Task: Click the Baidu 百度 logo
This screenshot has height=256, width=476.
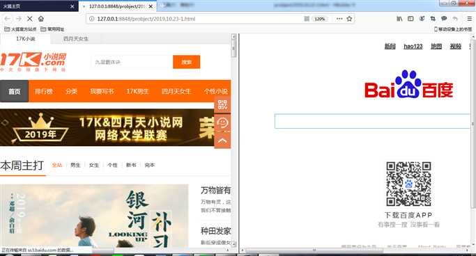Action: tap(409, 84)
